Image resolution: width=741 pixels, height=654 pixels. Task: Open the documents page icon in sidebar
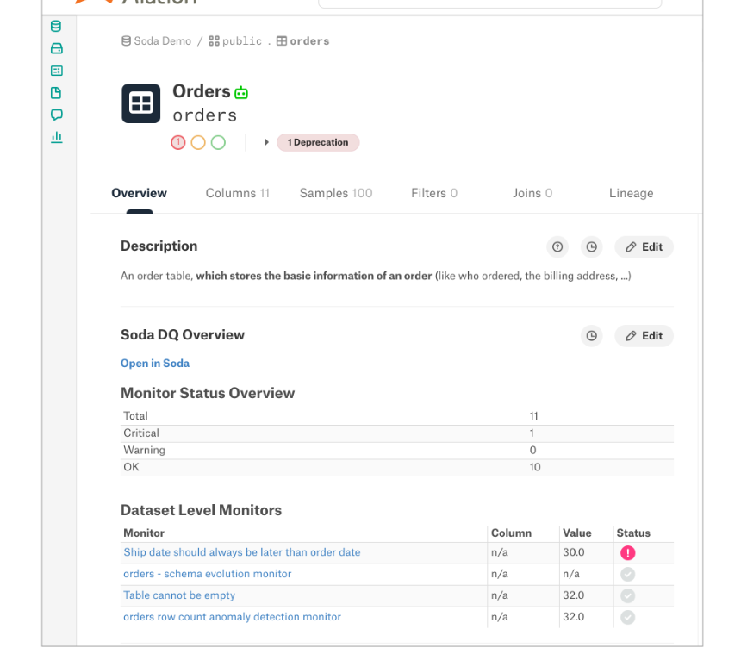coord(56,93)
